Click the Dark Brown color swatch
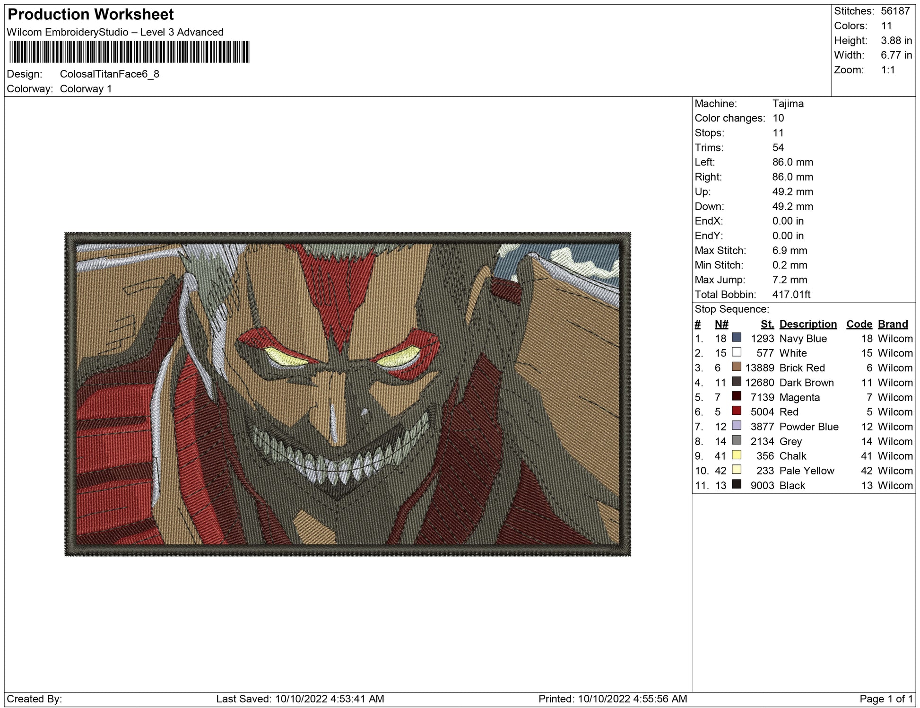Screen dimensions: 920x708 click(736, 381)
